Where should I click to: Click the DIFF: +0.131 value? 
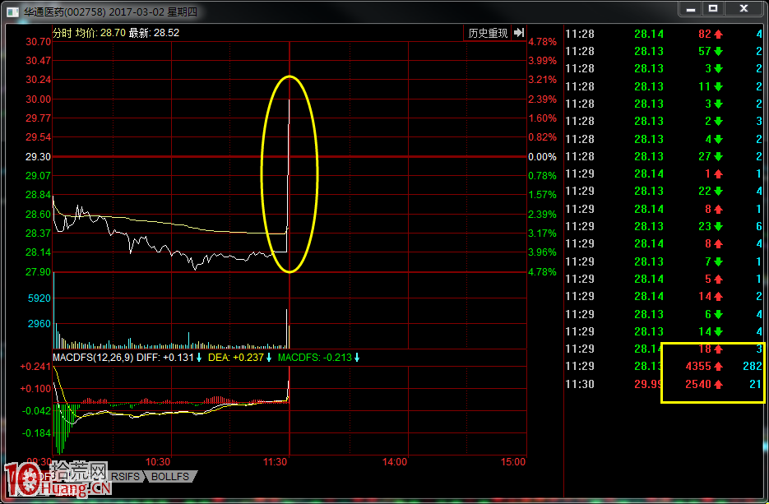[165, 358]
